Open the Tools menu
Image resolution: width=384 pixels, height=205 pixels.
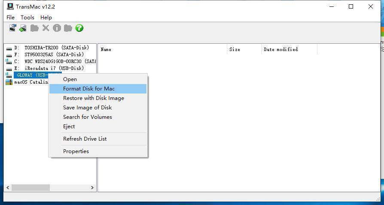pos(27,17)
